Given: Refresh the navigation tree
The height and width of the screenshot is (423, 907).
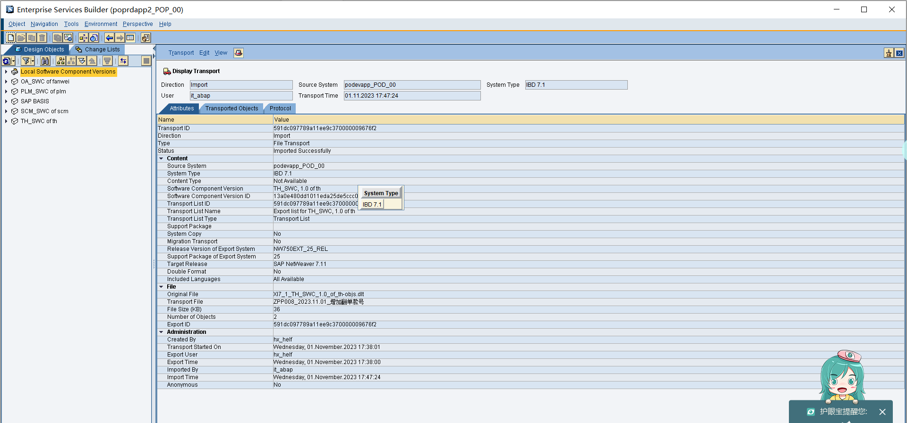Looking at the screenshot, I should click(x=7, y=61).
